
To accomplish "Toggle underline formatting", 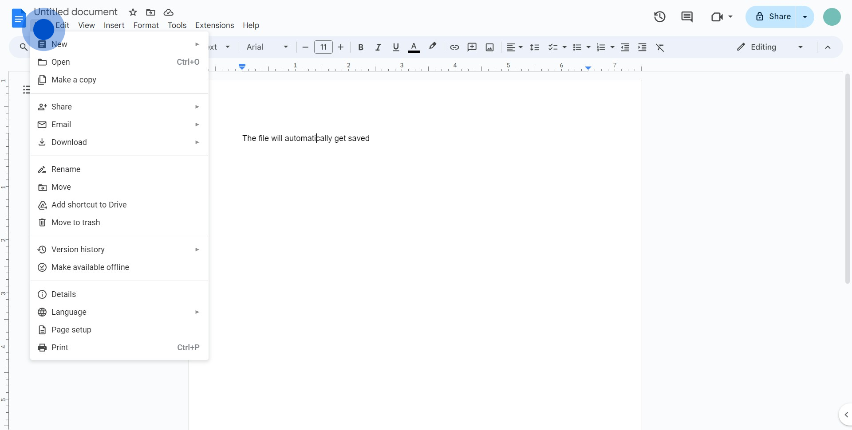I will (x=396, y=47).
